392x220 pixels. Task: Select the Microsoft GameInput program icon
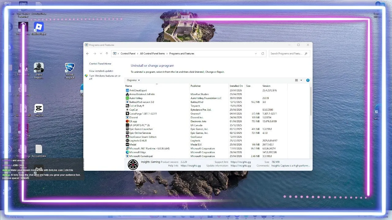coord(127,156)
